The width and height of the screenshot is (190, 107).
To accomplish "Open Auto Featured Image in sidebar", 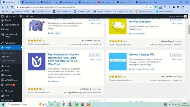I will [x=11, y=35].
